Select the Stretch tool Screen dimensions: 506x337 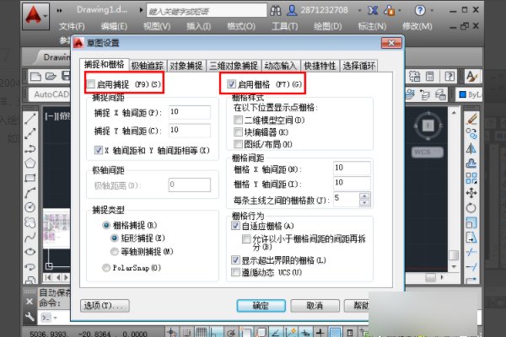(x=471, y=238)
